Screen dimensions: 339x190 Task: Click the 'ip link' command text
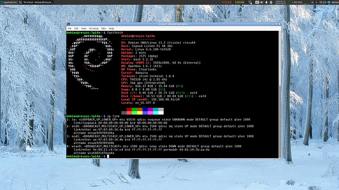coord(113,117)
